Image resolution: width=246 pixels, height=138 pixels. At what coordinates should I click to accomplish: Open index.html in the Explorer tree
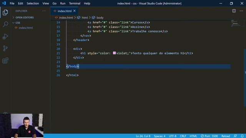coord(26,28)
